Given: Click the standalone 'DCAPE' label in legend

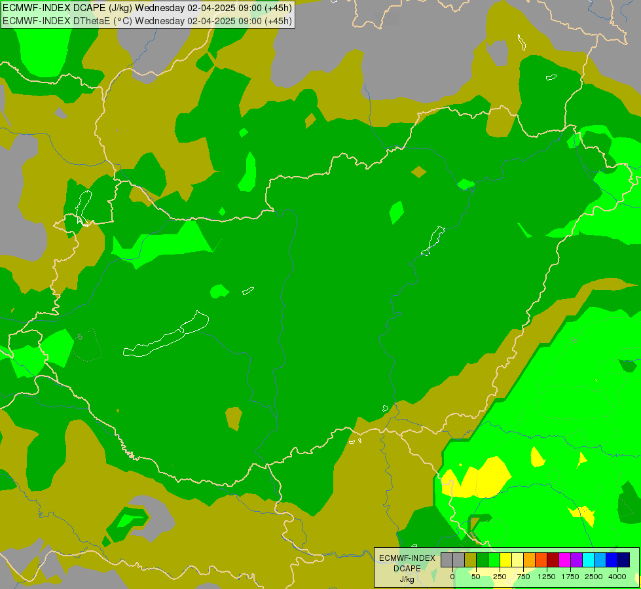Looking at the screenshot, I should [x=407, y=569].
